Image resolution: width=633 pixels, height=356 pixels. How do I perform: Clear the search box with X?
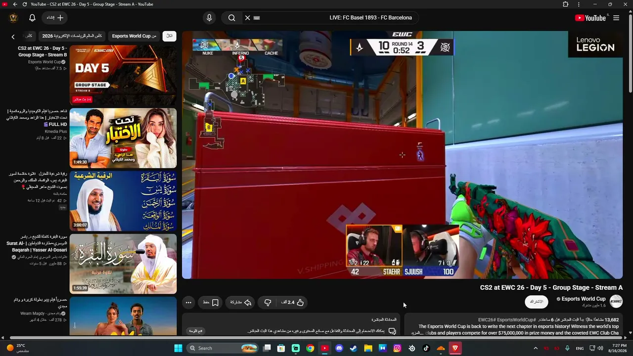click(248, 18)
